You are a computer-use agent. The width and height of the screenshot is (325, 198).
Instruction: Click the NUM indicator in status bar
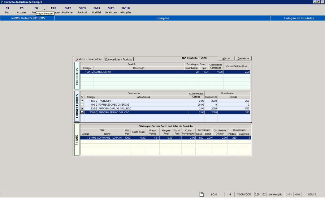click(297, 194)
